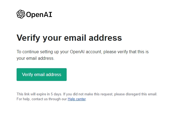Open the Help center link

click(x=77, y=99)
